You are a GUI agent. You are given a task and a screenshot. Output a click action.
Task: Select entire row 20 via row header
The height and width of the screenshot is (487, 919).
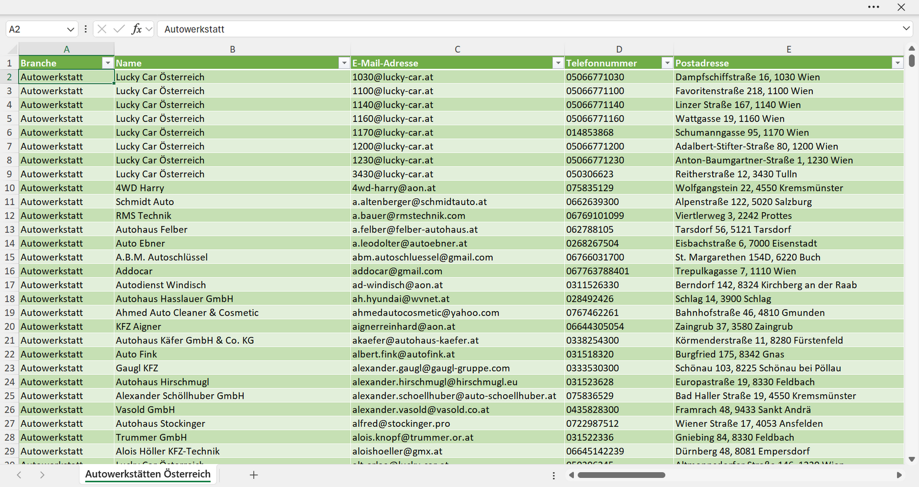[9, 326]
